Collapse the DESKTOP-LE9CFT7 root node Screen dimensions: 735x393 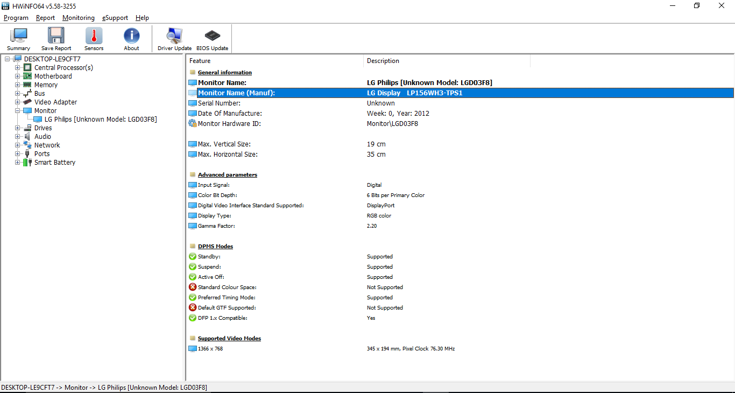(8, 59)
